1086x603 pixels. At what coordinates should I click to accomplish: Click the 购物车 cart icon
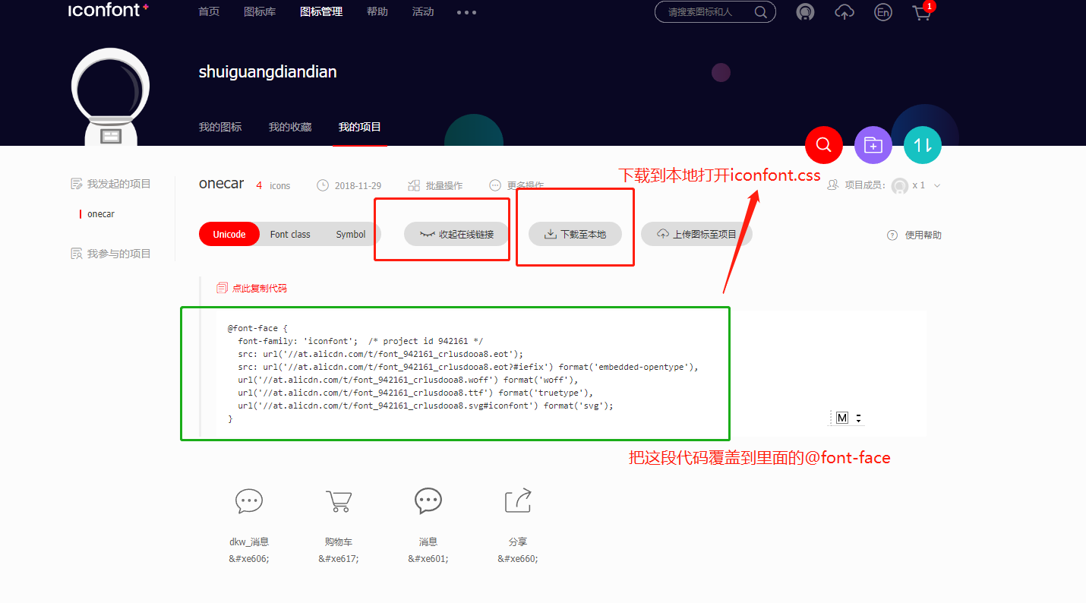[x=339, y=501]
